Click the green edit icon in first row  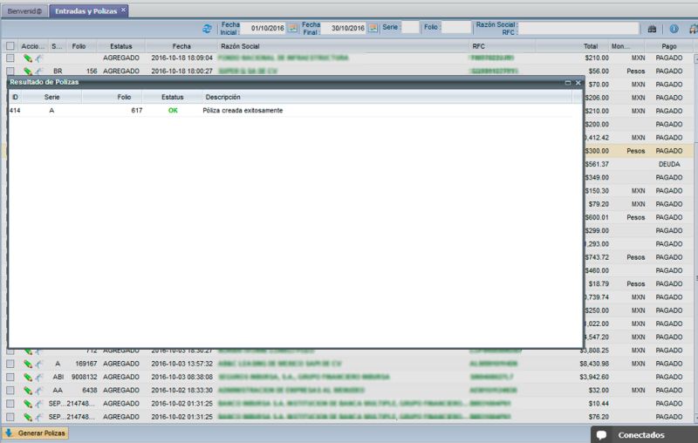point(28,58)
